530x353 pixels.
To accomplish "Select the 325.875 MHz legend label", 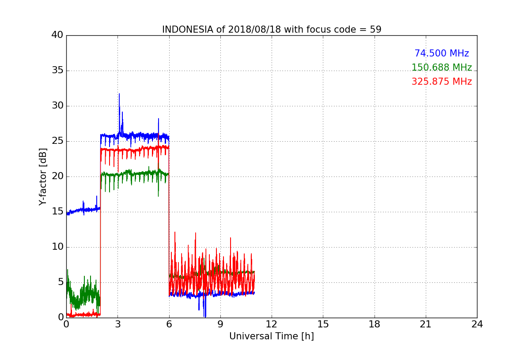I will tap(442, 82).
